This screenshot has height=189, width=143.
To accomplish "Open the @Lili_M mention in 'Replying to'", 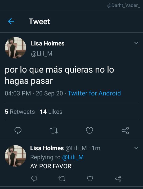I will point(73,157).
